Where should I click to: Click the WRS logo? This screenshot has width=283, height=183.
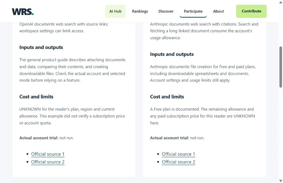point(23,12)
